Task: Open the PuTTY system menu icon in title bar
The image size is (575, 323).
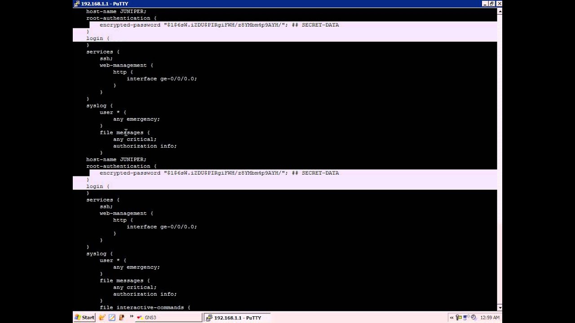Action: (77, 4)
